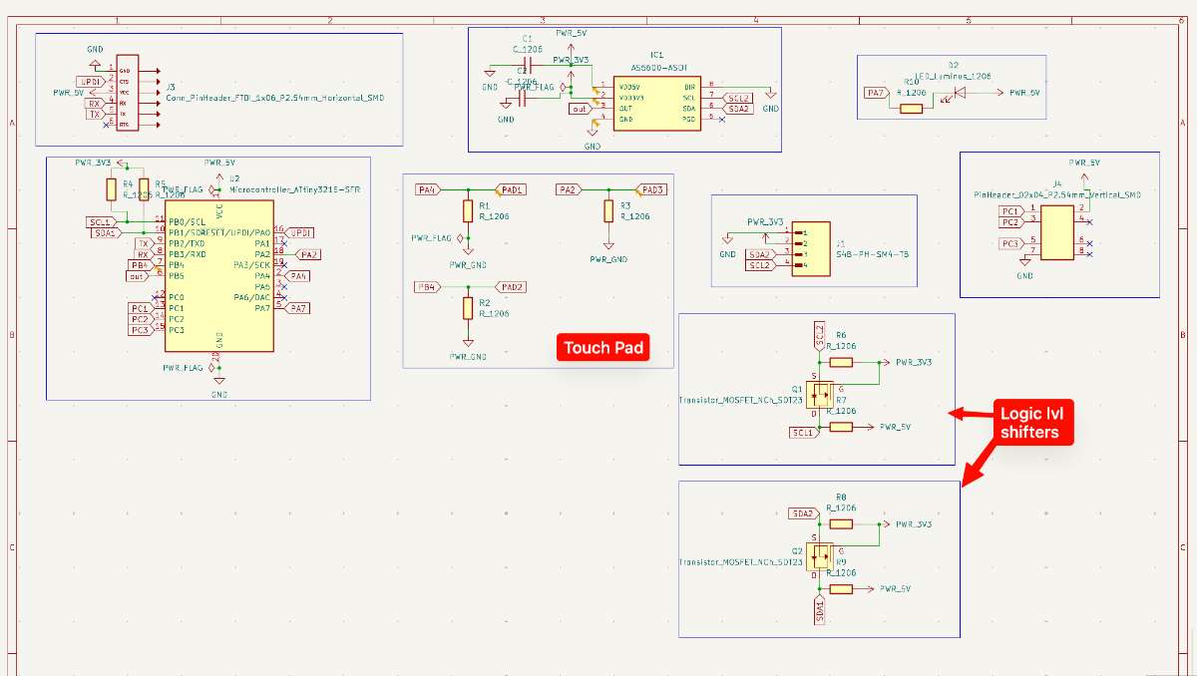
Task: Select MOSFET transistor Q2 symbol
Action: (x=820, y=556)
